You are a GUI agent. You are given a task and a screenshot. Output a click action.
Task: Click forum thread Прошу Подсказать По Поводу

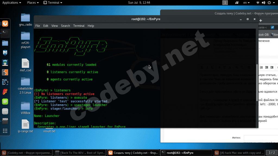pyautogui.click(x=241, y=43)
